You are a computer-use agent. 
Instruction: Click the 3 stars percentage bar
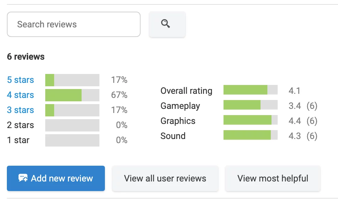tap(72, 110)
